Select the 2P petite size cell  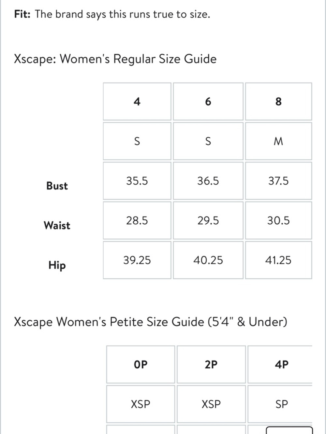pyautogui.click(x=211, y=365)
